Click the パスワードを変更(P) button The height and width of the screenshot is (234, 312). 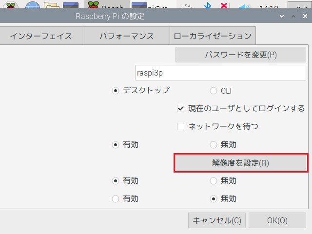[241, 55]
